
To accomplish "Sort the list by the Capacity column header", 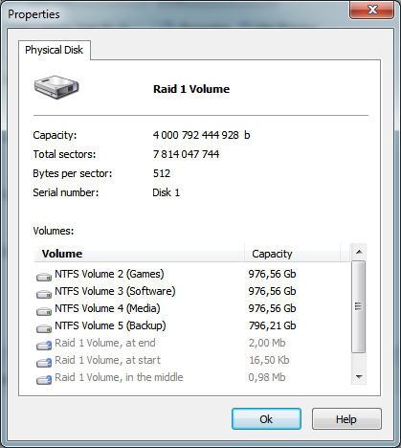I will [292, 254].
